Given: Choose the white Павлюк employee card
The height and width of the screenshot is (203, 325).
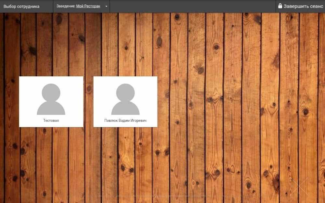Looking at the screenshot, I should [125, 102].
